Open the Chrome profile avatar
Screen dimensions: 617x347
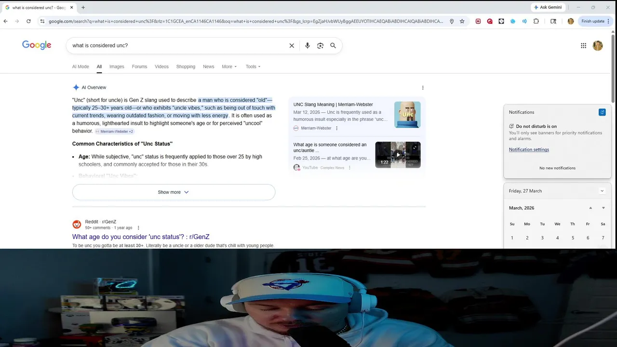tap(571, 21)
